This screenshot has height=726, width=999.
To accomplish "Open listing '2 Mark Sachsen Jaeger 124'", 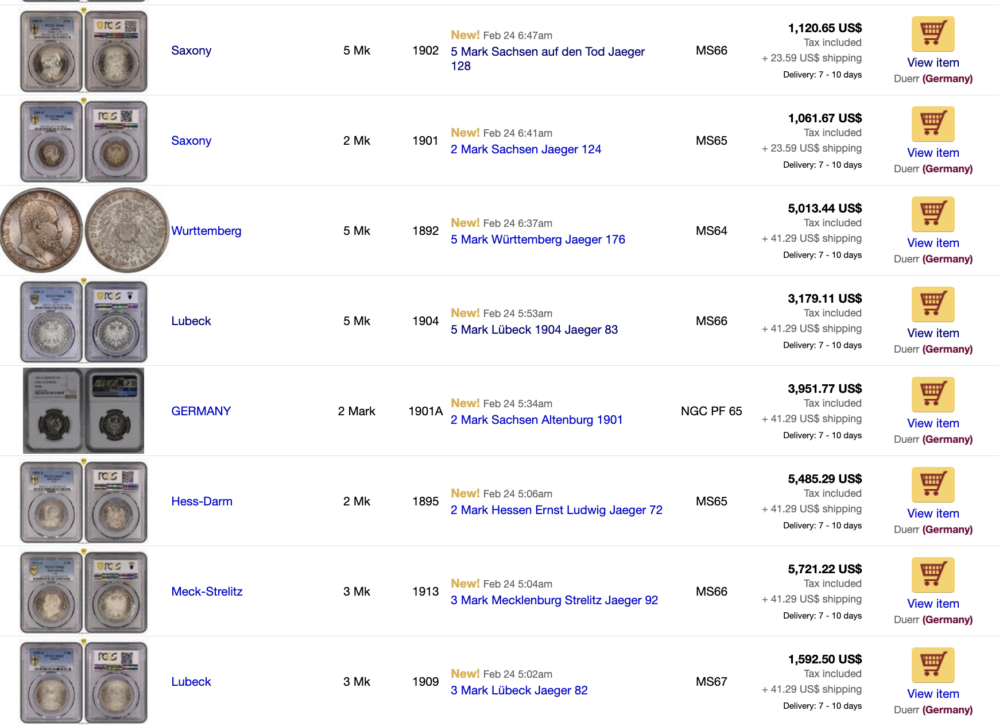I will click(526, 149).
